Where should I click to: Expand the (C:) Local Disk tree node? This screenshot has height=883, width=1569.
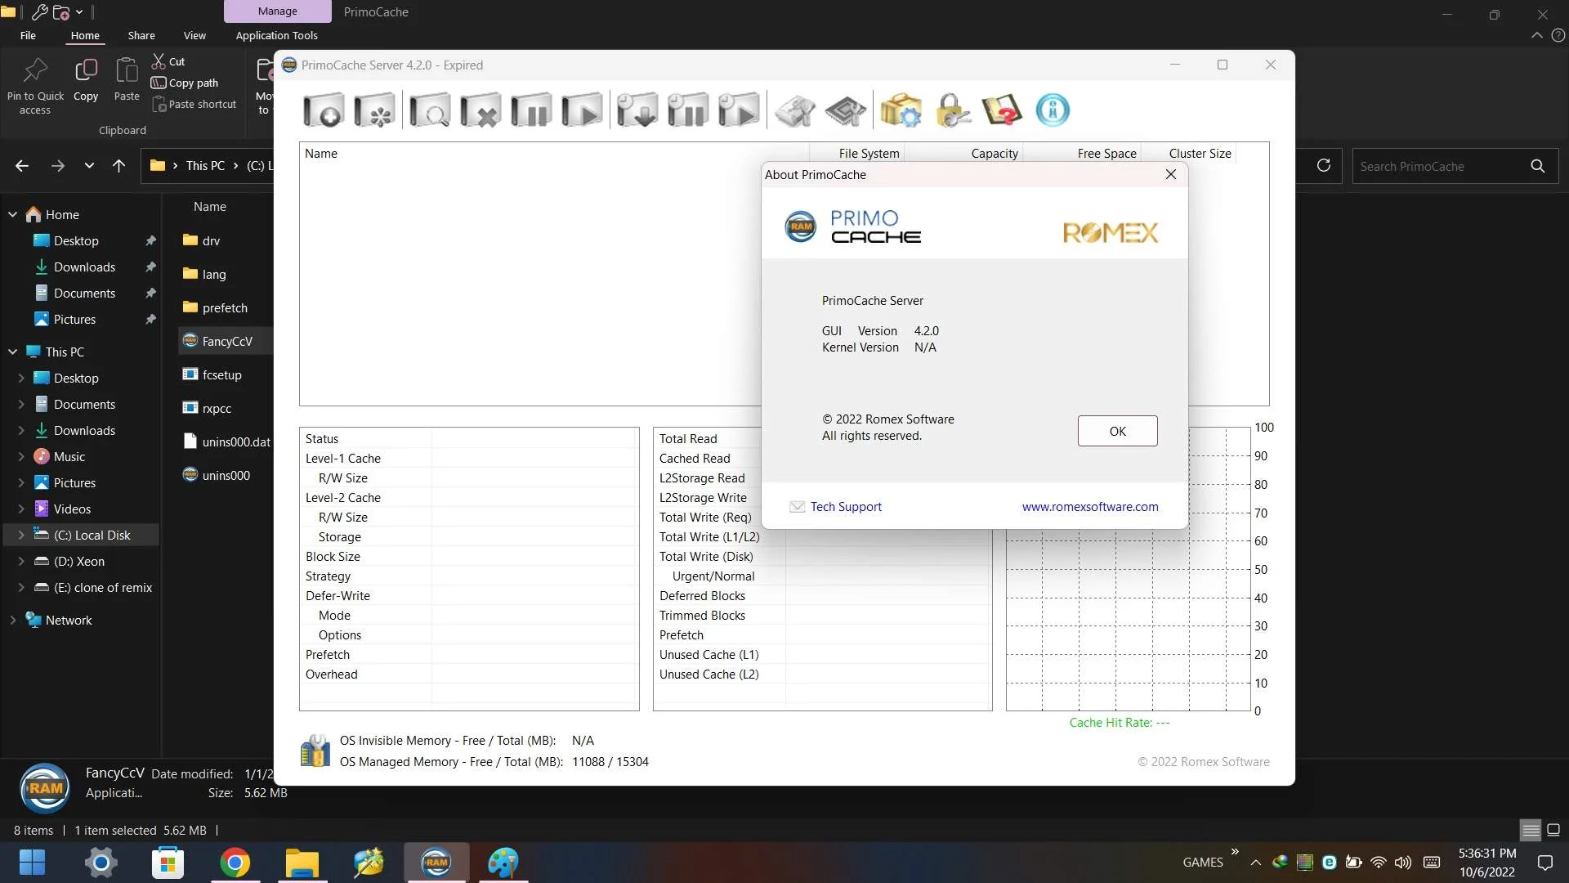click(x=20, y=535)
